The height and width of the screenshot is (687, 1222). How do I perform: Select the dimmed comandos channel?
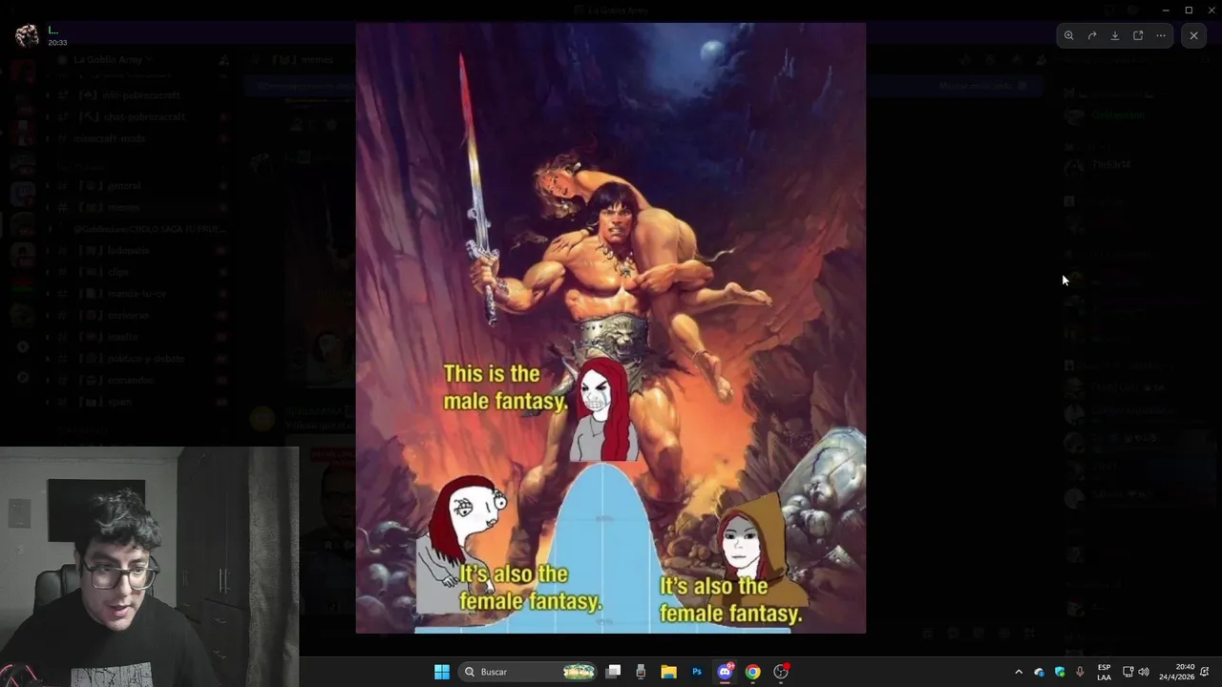click(138, 380)
